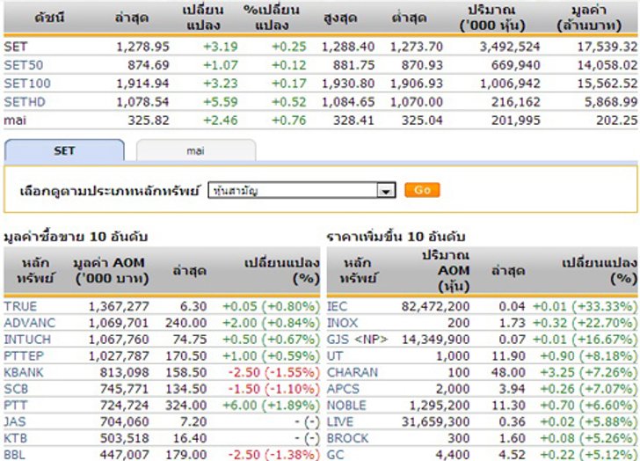This screenshot has width=640, height=461.
Task: Click CHARAN last price 48.00
Action: click(508, 372)
